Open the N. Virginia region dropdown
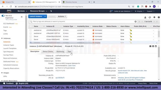 point(139,11)
